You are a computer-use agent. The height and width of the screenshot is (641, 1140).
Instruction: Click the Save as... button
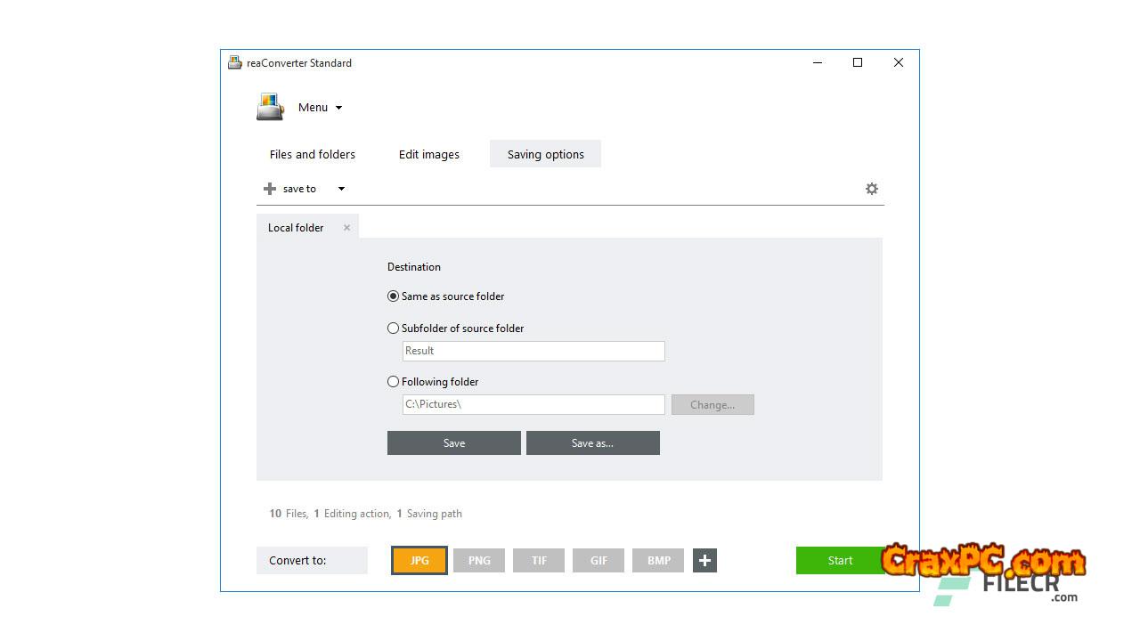592,443
